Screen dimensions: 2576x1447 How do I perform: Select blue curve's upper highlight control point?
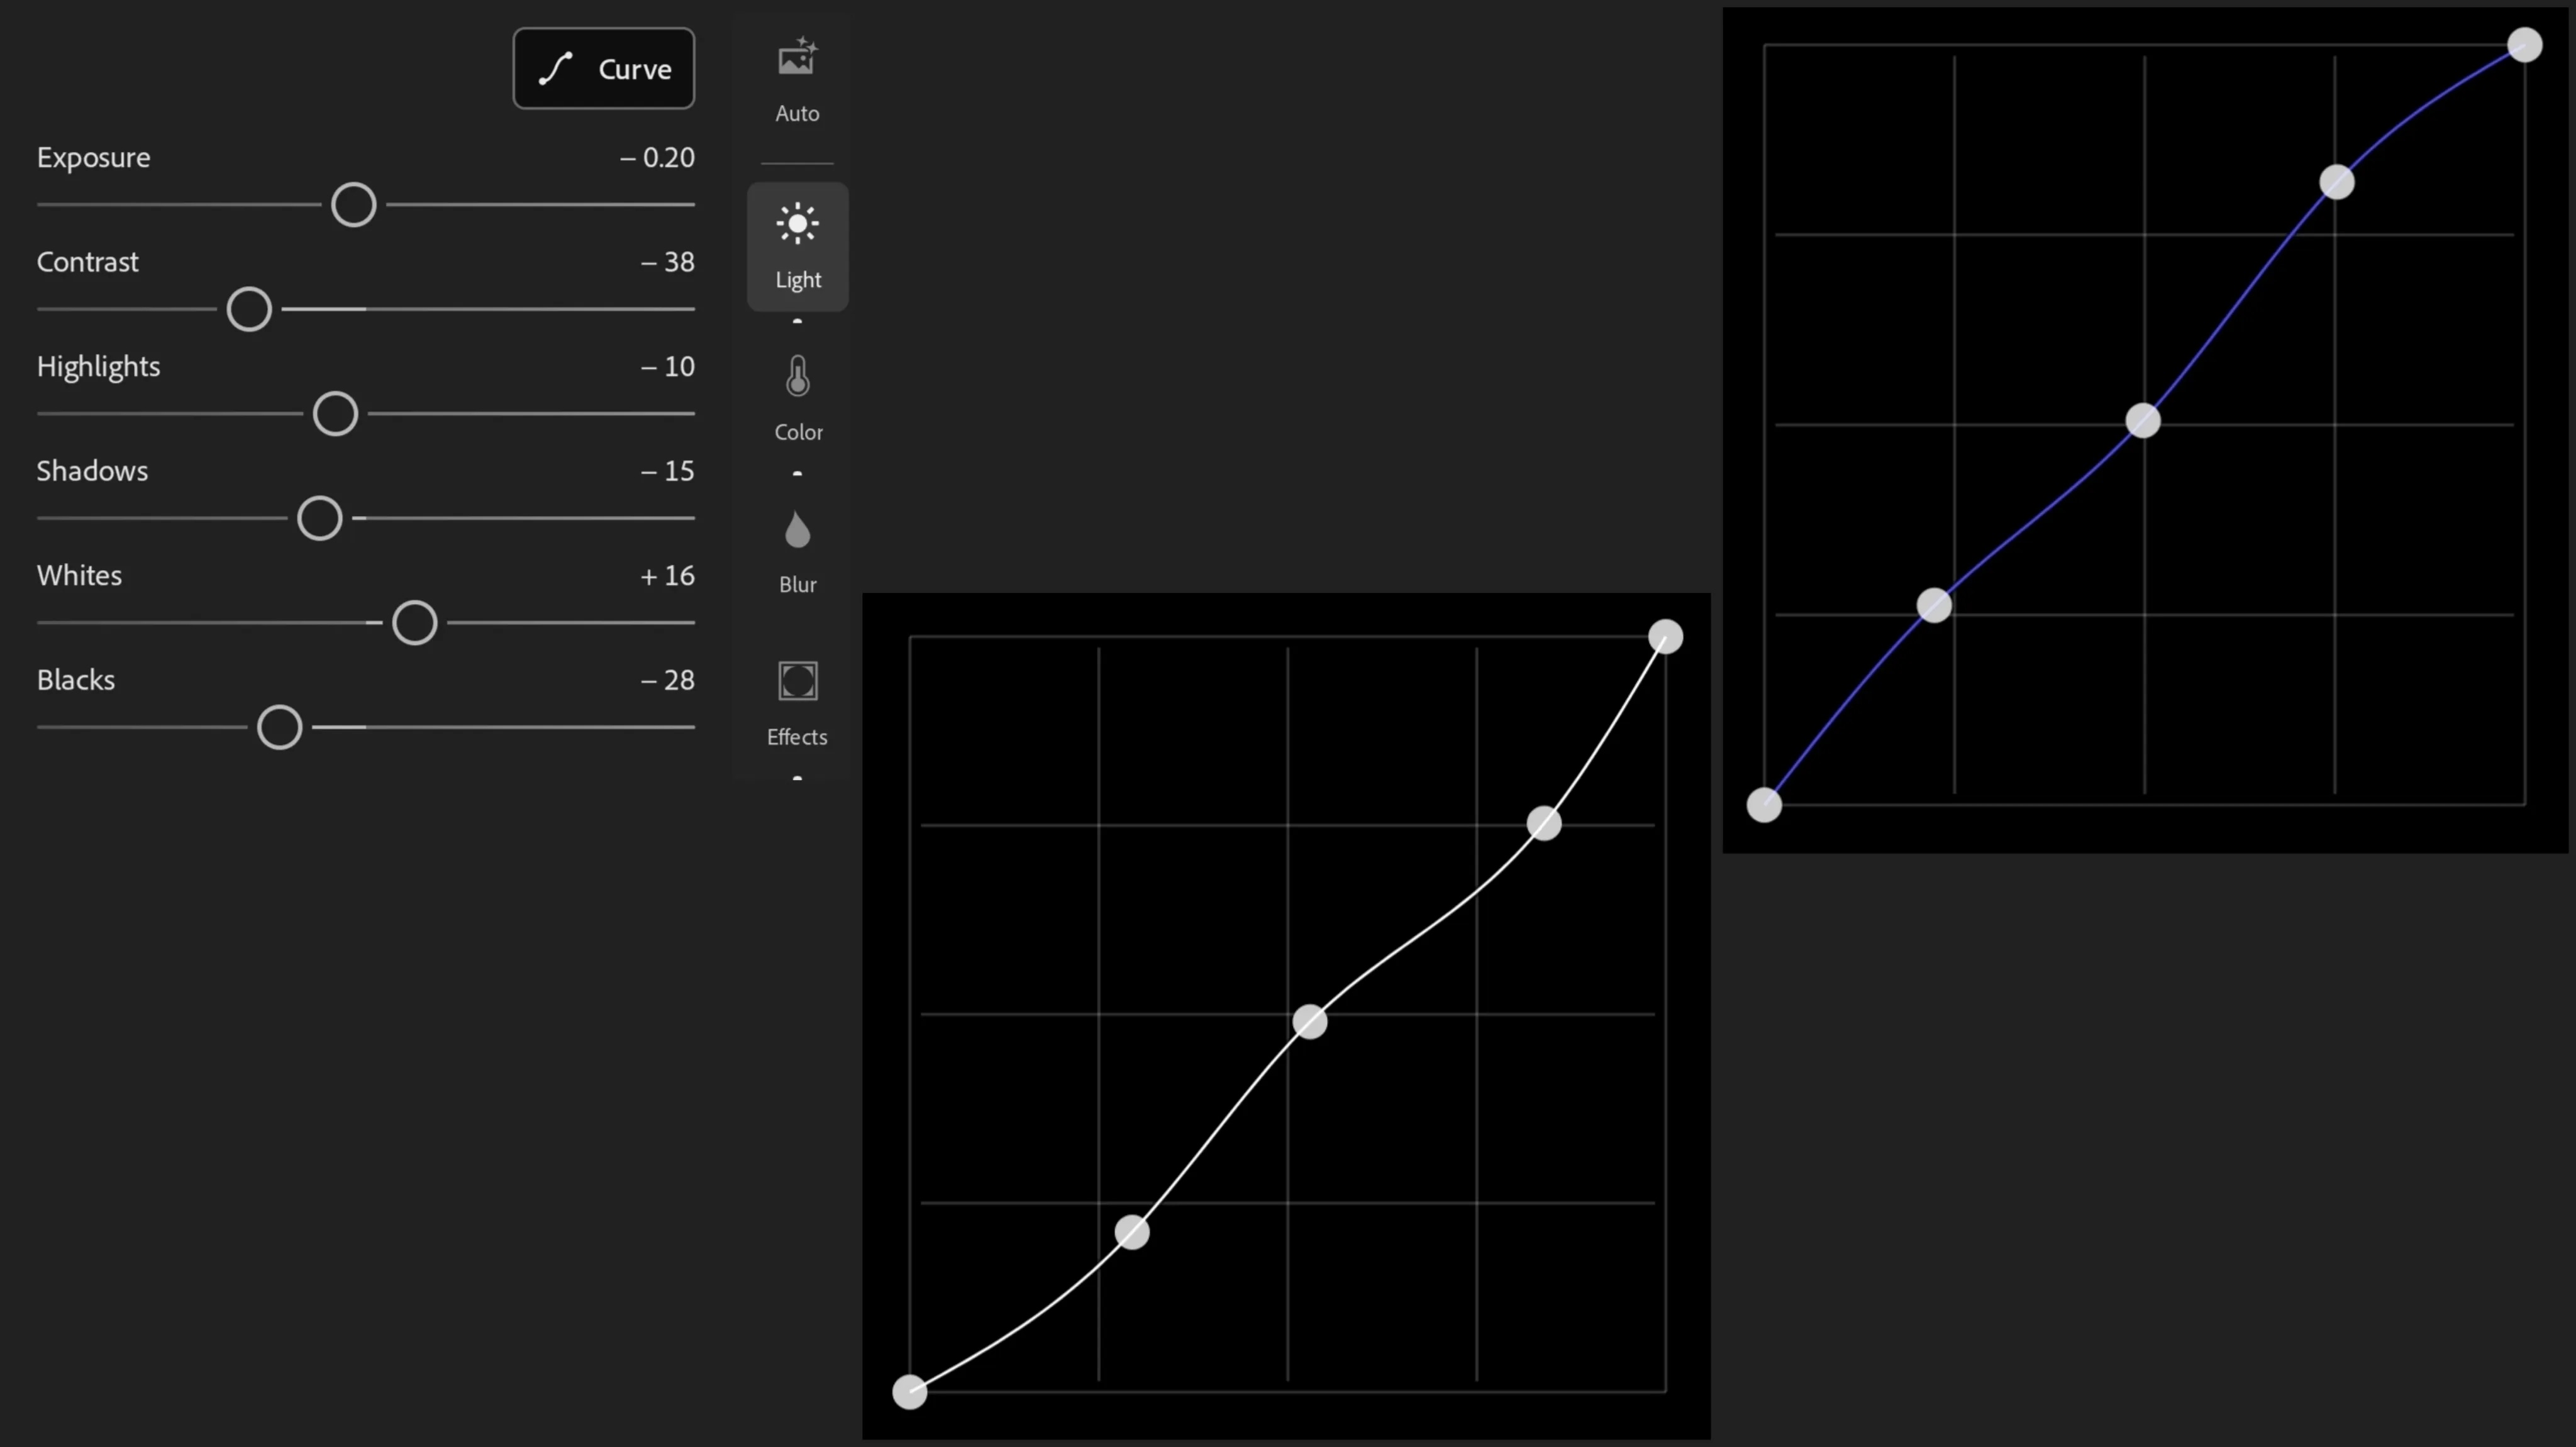point(2336,182)
